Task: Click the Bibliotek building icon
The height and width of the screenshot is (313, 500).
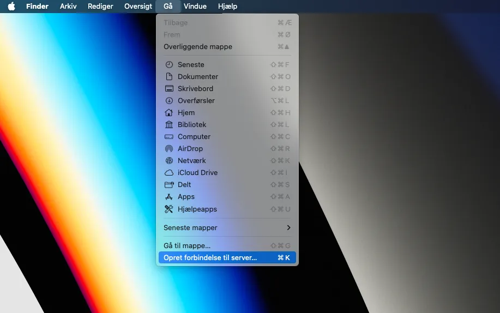Action: coord(169,124)
